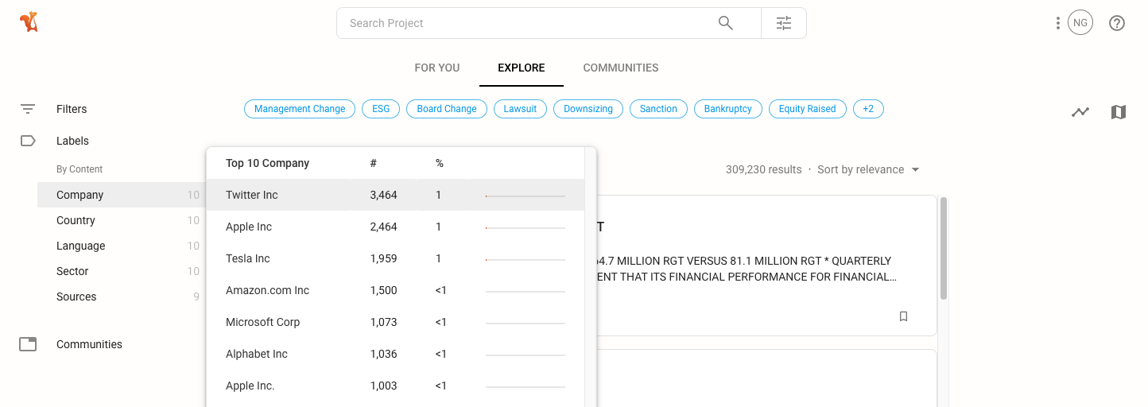Apply the Management Change chip
This screenshot has width=1148, height=407.
[x=300, y=109]
